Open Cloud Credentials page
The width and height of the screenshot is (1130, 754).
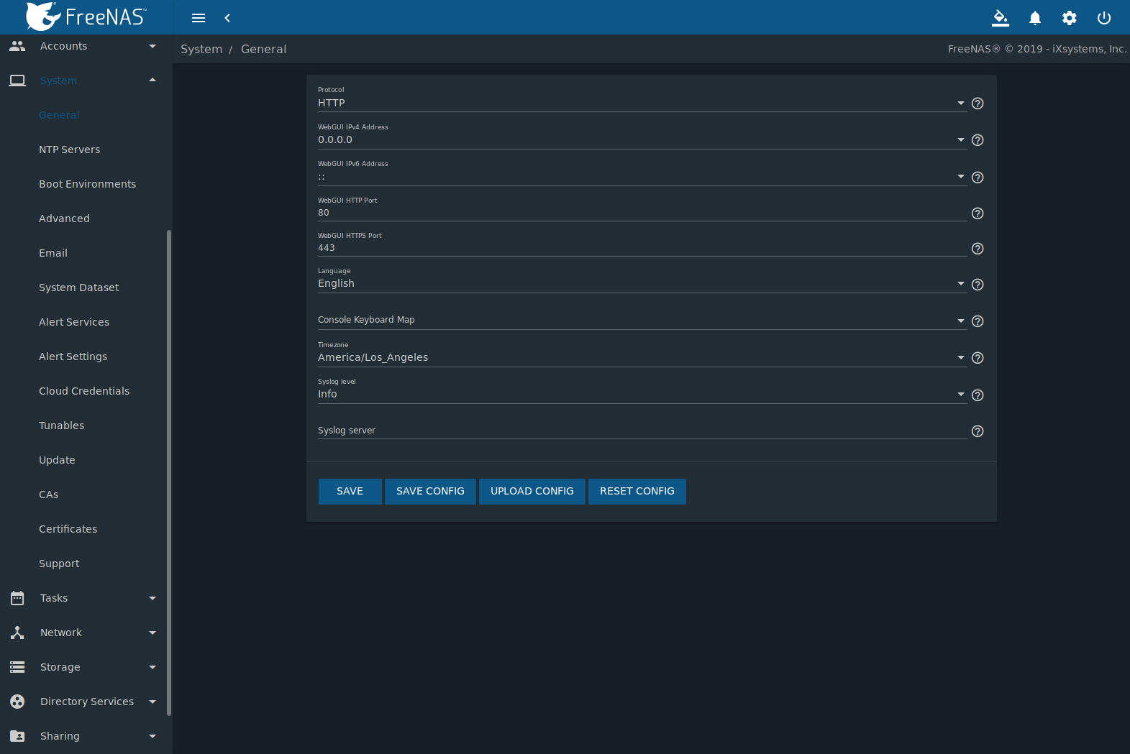(84, 391)
